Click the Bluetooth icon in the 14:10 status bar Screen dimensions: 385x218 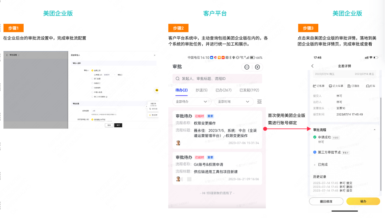pyautogui.click(x=230, y=58)
